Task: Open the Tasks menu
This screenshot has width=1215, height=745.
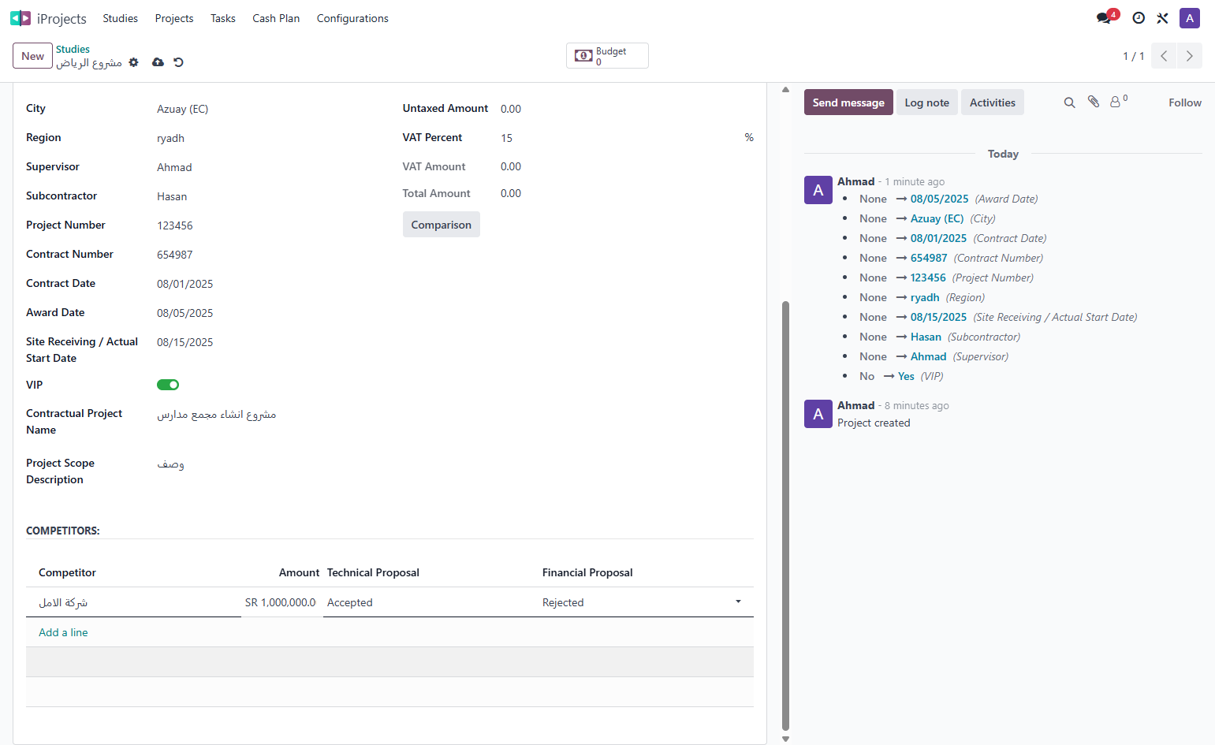Action: tap(223, 18)
